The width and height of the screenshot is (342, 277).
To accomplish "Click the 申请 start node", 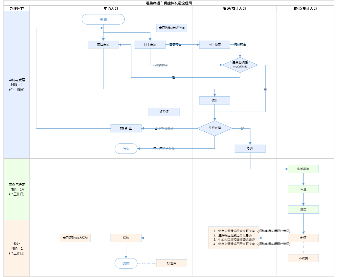I will point(103,20).
